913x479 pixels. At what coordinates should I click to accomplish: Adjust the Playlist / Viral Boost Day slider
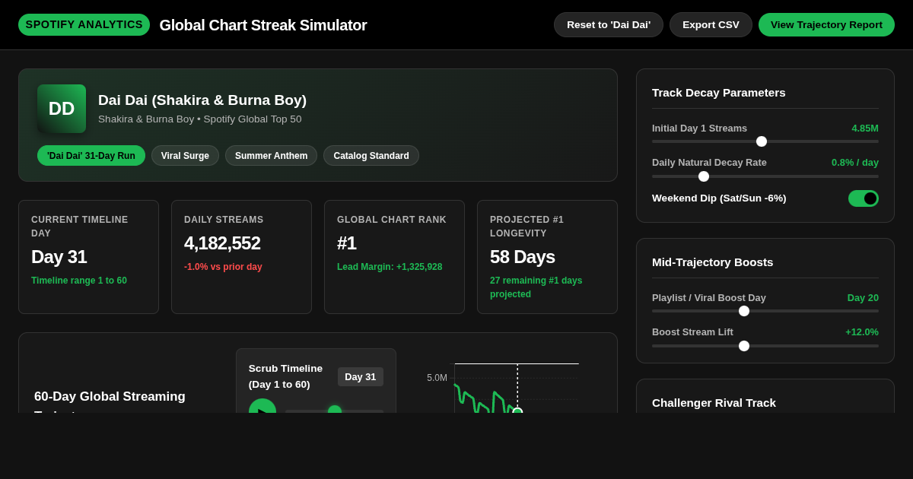765,311
